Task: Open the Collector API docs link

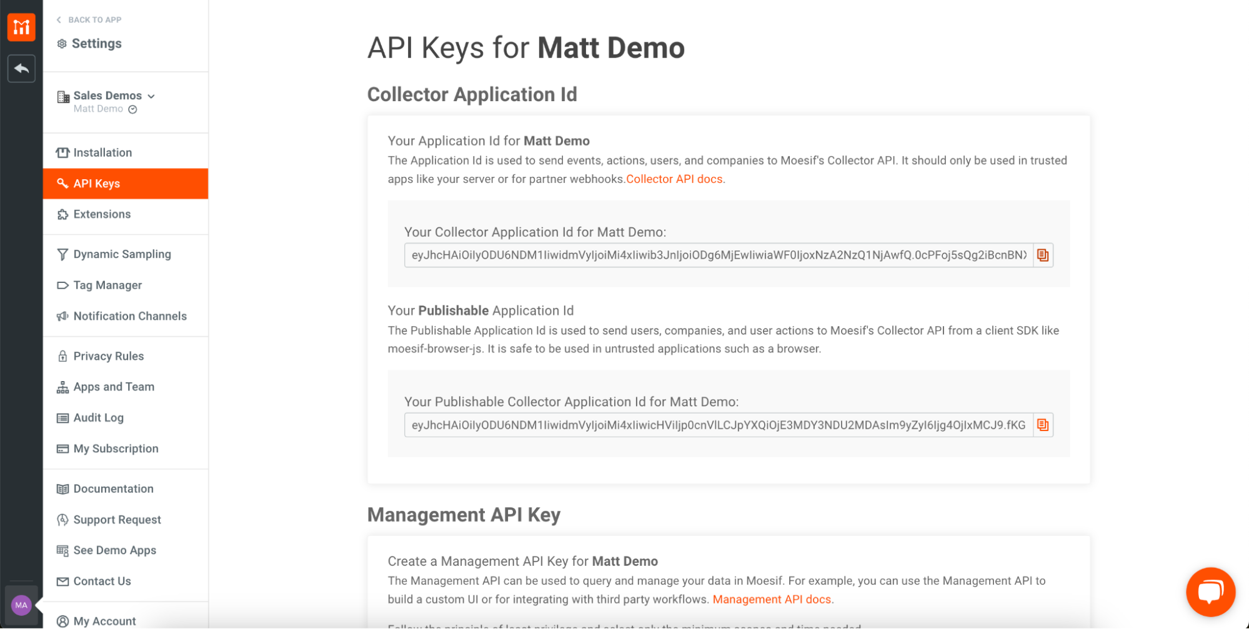Action: click(x=674, y=179)
